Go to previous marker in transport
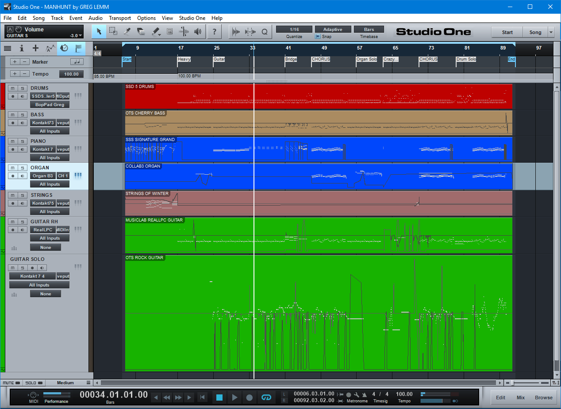The image size is (561, 409). coord(156,398)
